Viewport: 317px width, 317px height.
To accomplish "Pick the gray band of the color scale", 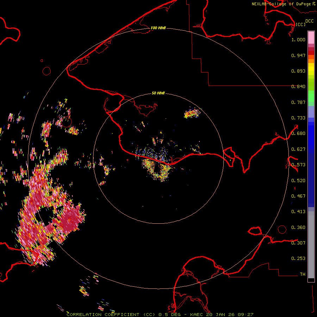I will [311, 245].
